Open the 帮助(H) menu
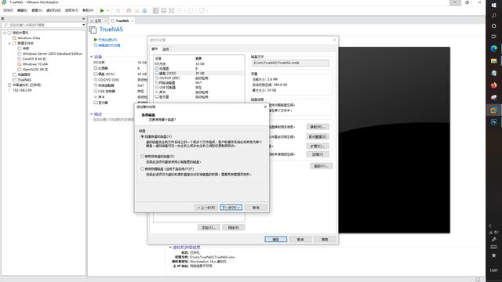 tap(88, 10)
